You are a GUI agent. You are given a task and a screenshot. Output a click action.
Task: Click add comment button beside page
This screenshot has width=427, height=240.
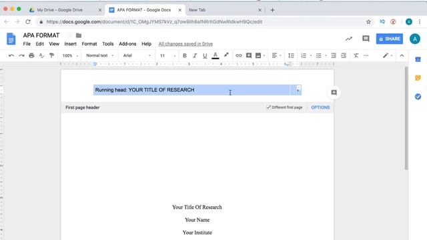(x=334, y=93)
